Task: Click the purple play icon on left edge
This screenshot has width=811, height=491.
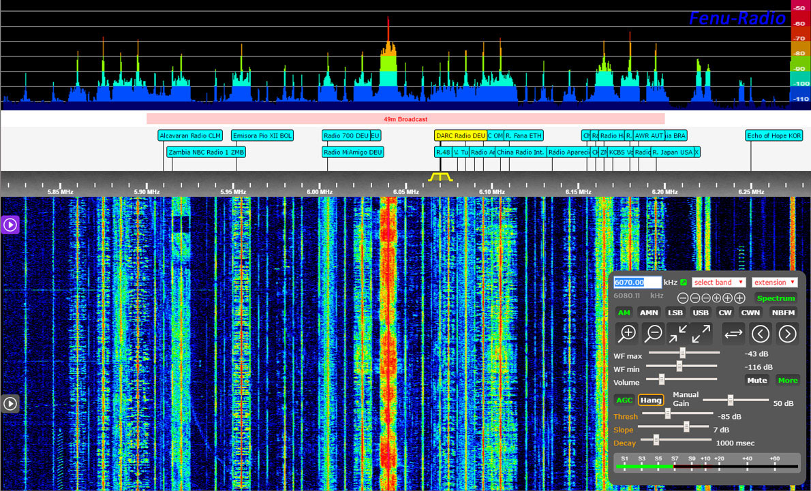Action: click(10, 225)
